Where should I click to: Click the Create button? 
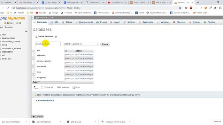pos(105,44)
